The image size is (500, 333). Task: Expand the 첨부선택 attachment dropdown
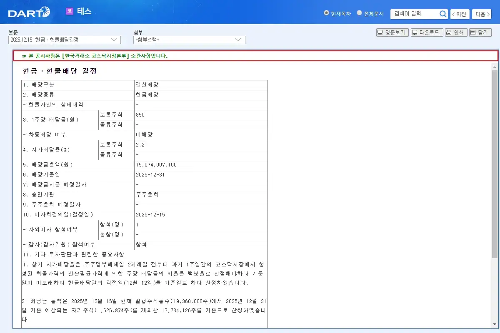[x=189, y=40]
